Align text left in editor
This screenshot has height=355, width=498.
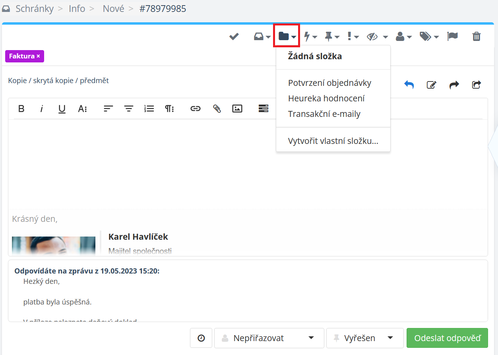click(x=108, y=109)
